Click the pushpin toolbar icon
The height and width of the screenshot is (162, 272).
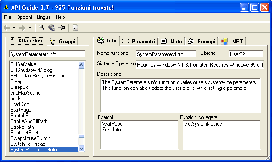62,28
